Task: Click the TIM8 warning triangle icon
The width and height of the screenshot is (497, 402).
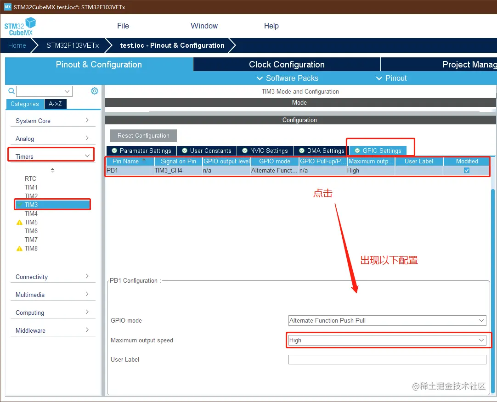Action: (19, 249)
